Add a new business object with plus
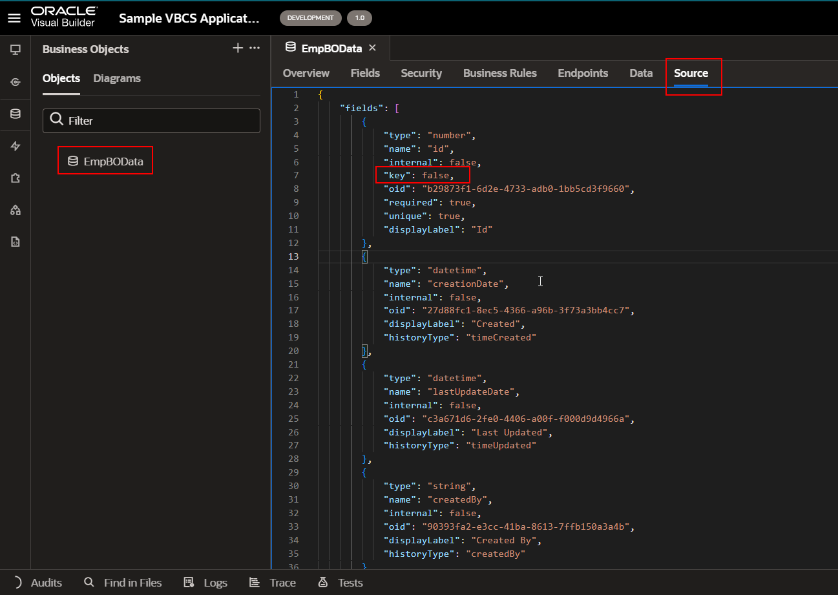838x595 pixels. click(x=238, y=48)
